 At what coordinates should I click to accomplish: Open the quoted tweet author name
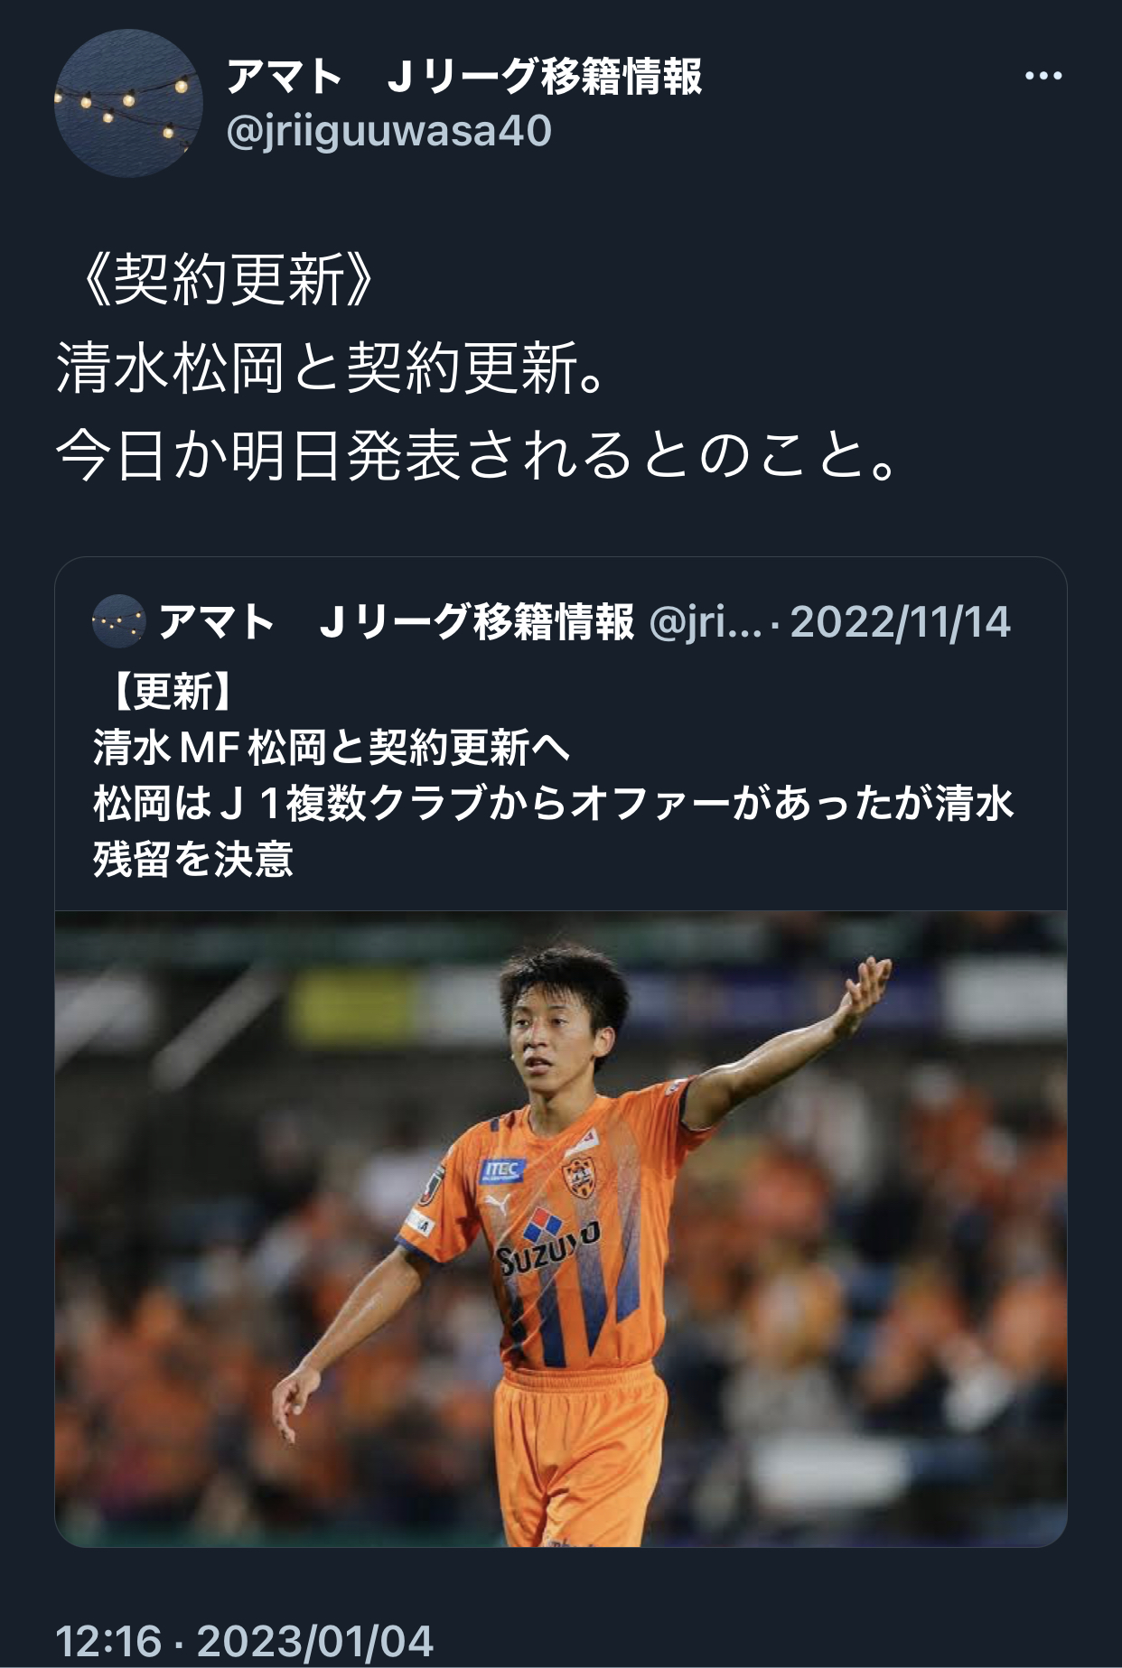click(x=396, y=622)
